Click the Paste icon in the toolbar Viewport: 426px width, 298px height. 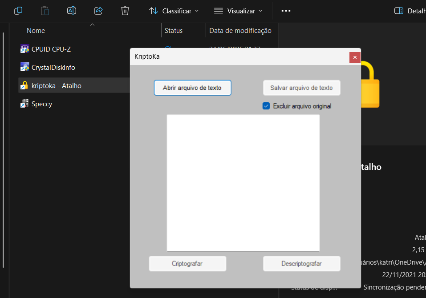click(45, 11)
